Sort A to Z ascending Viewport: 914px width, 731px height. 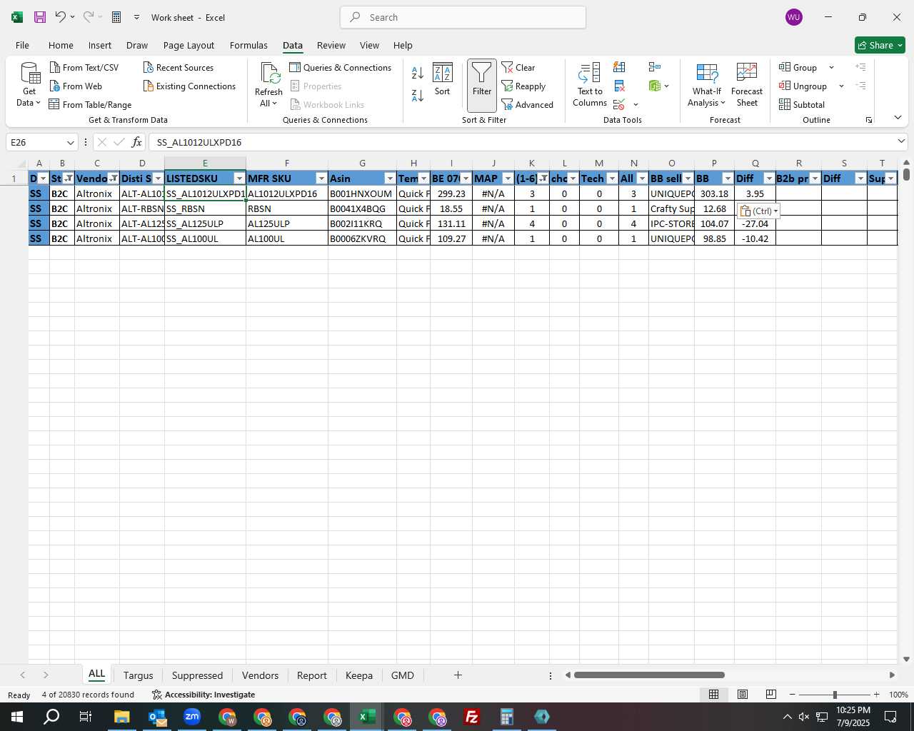point(418,73)
